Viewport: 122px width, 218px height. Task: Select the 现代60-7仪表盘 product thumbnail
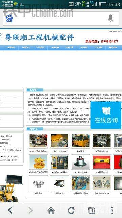coord(60,141)
